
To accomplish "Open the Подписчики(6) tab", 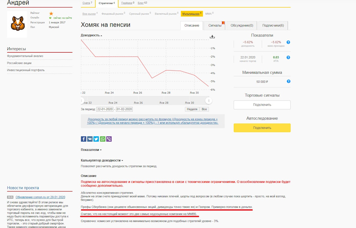I will [273, 25].
